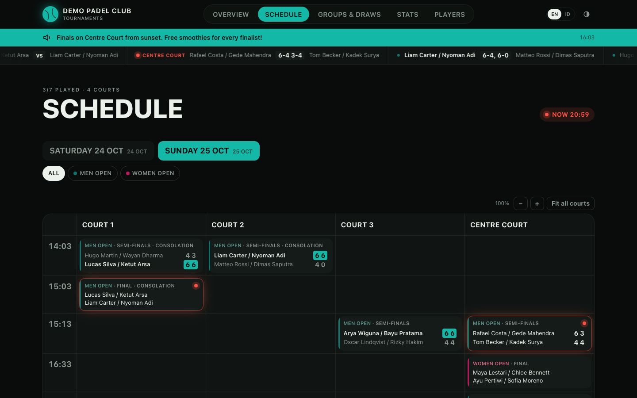Open the Overview tab
Screen dimensions: 637x398
[231, 14]
